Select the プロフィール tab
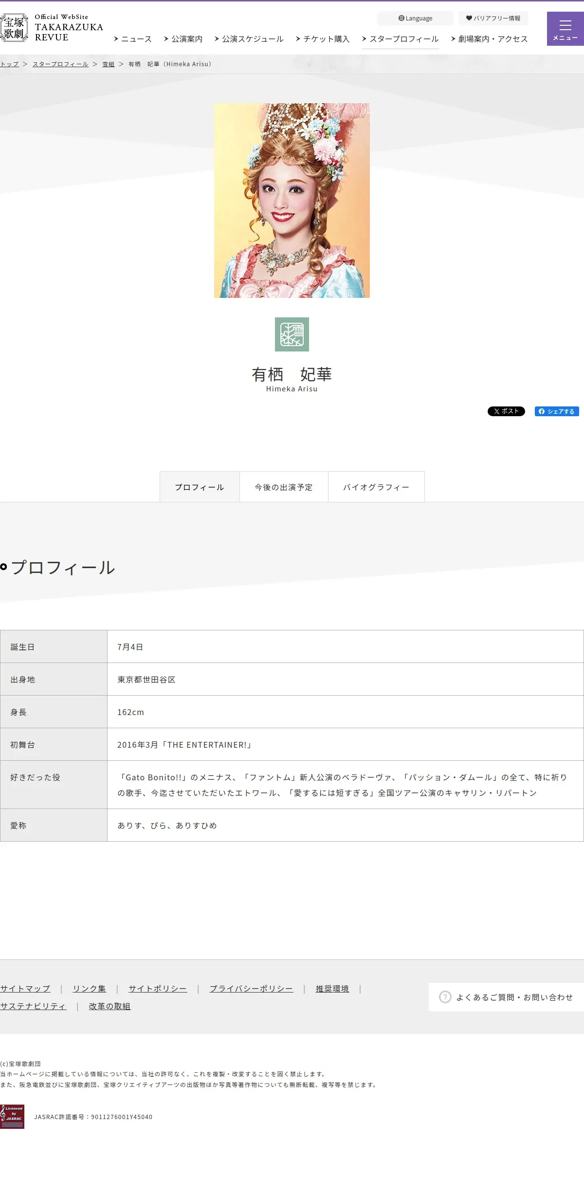 pyautogui.click(x=200, y=487)
